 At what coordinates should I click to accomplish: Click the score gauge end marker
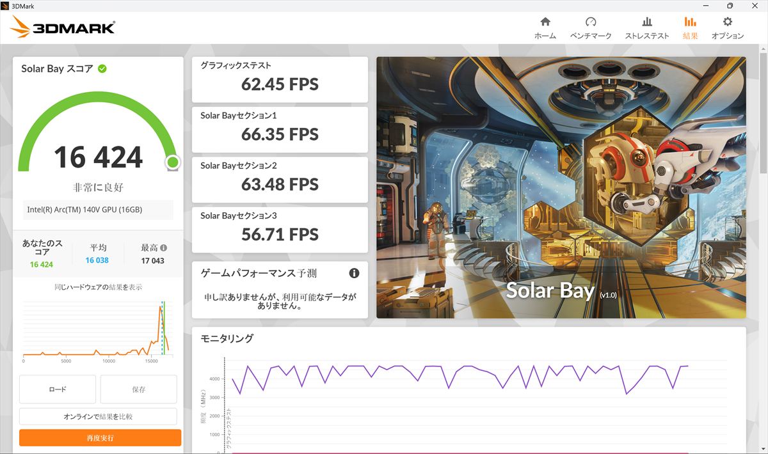[x=172, y=162]
